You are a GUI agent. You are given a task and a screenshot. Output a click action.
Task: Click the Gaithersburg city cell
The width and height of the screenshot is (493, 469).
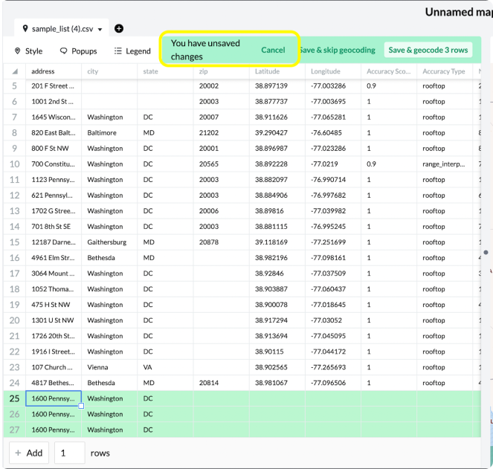[109, 242]
